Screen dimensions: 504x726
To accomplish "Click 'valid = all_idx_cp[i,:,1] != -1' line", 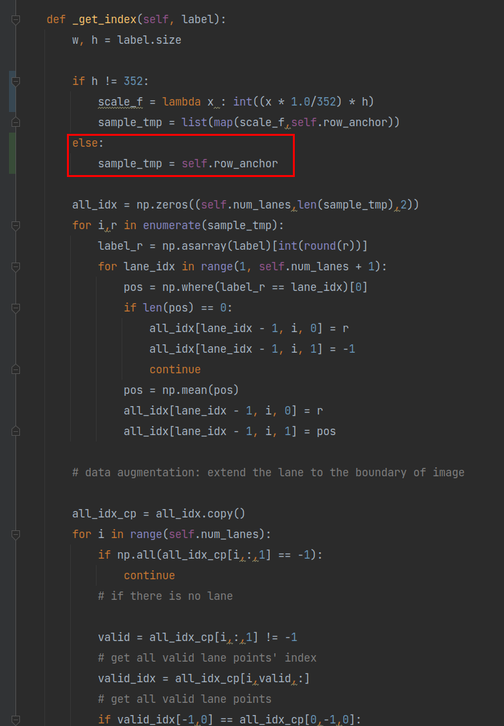I will (x=198, y=637).
